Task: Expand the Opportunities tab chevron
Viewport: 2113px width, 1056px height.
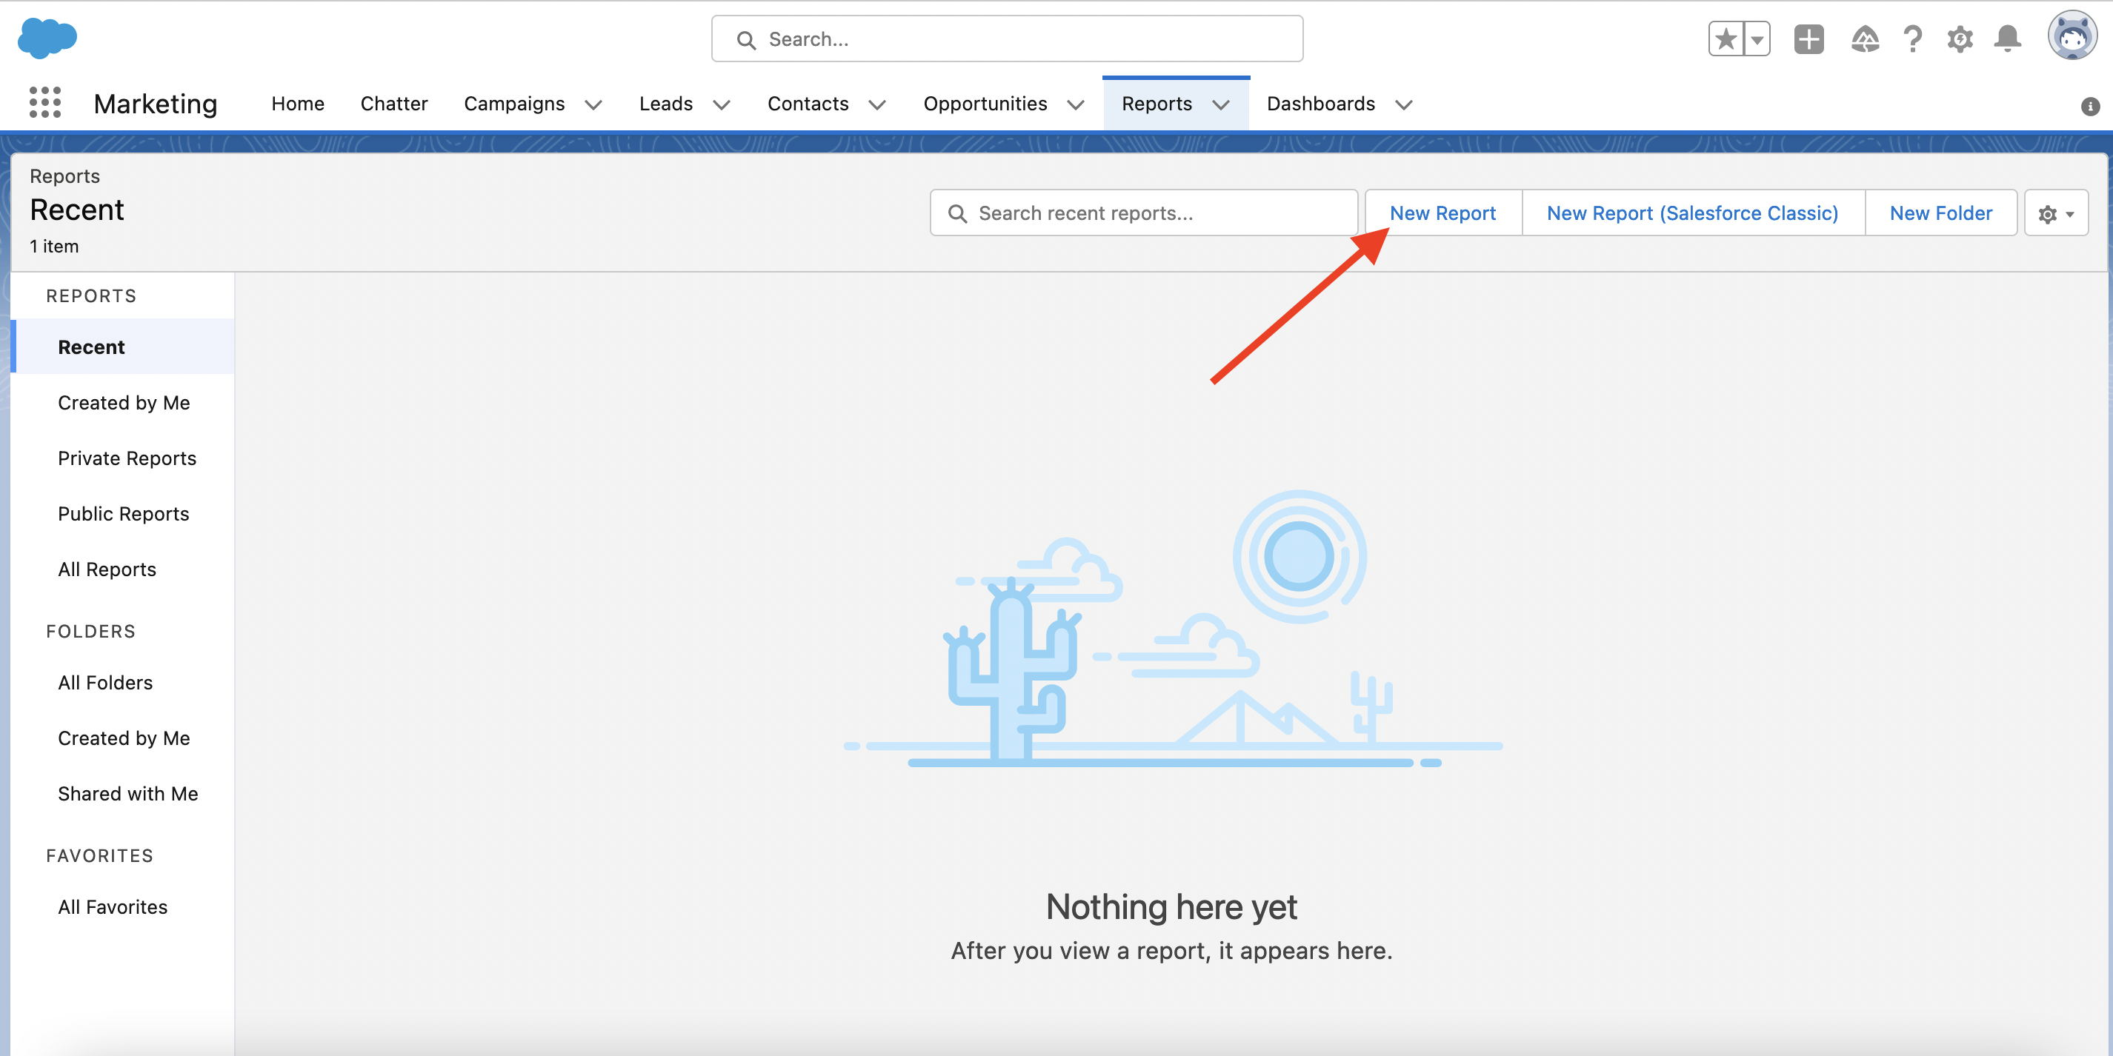Action: [x=1075, y=104]
